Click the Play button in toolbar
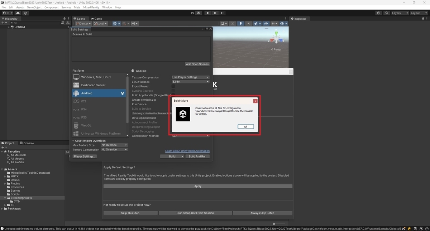 [x=208, y=13]
